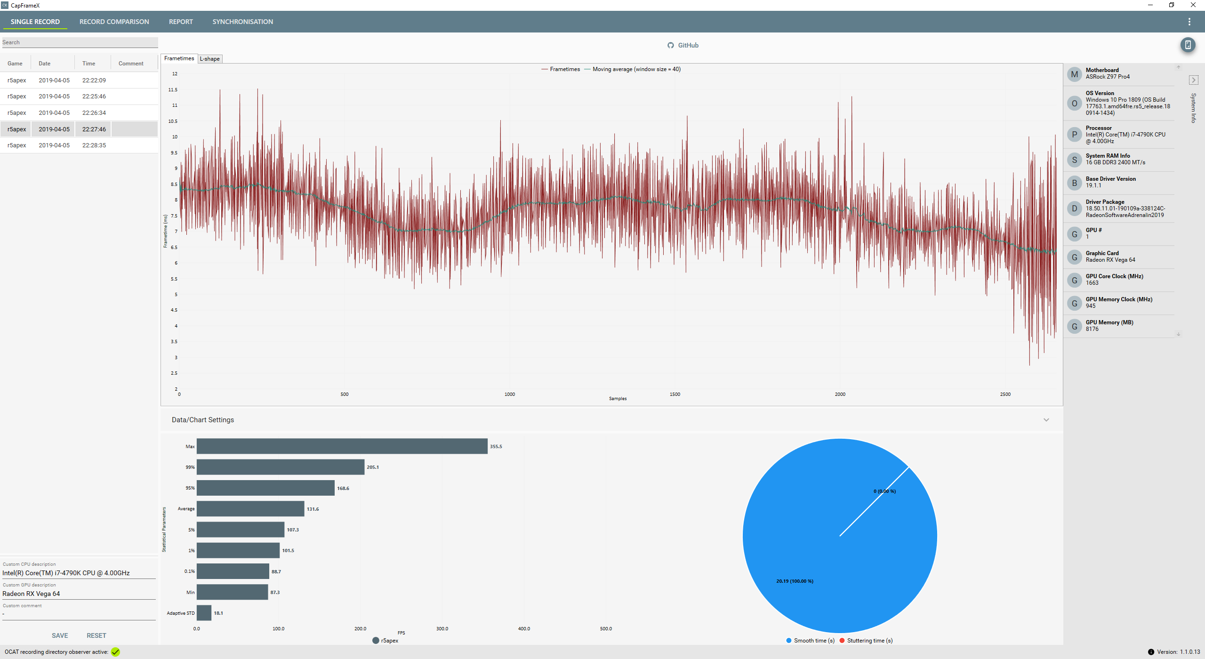Click the Adaptive STD bar showing 18.1
Viewport: 1205px width, 659px height.
(x=204, y=613)
